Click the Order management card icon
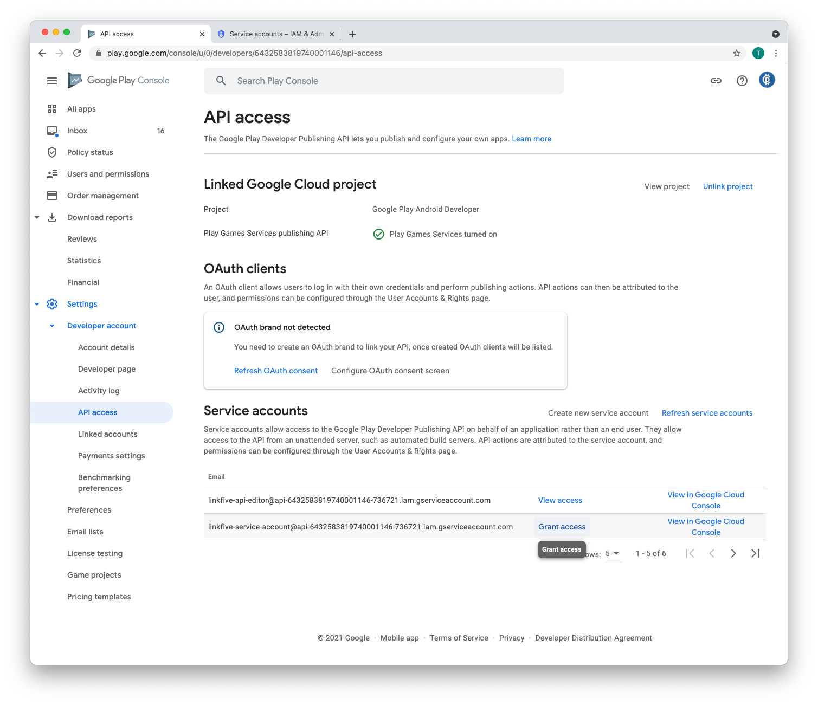Viewport: 818px width, 705px height. click(52, 196)
